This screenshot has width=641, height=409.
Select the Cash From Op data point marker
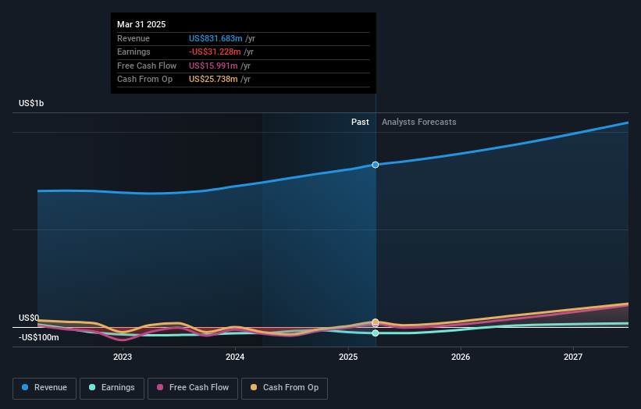coord(376,322)
